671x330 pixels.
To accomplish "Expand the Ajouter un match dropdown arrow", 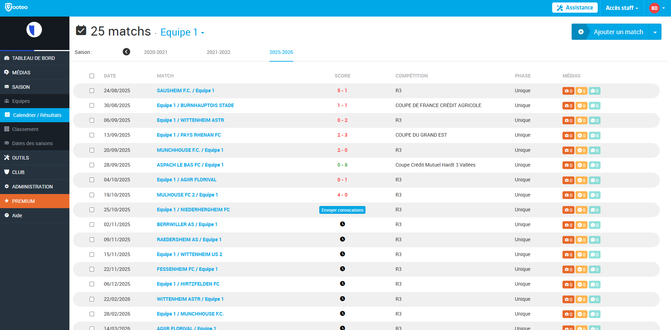I will [655, 32].
